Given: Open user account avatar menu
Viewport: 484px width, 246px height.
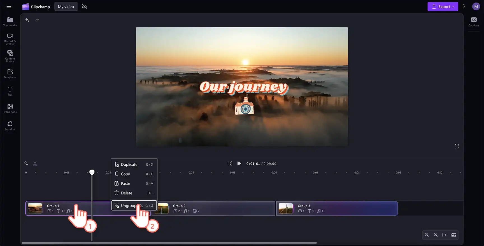Looking at the screenshot, I should [x=476, y=6].
